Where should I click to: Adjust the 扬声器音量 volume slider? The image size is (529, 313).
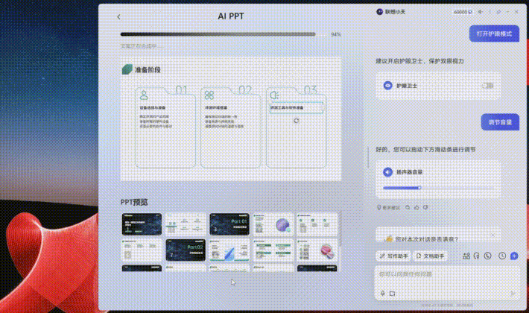pos(402,188)
